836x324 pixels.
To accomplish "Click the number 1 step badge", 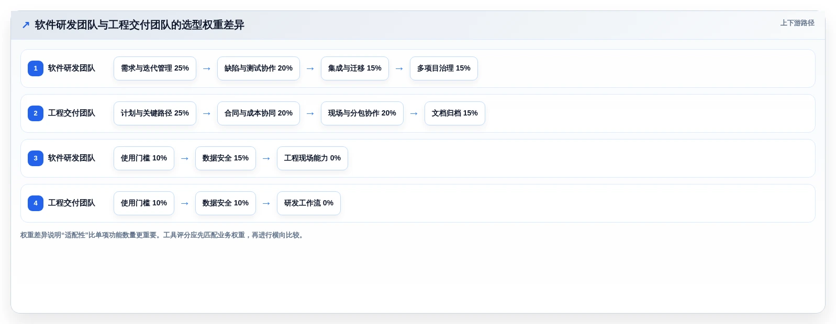I will point(36,68).
